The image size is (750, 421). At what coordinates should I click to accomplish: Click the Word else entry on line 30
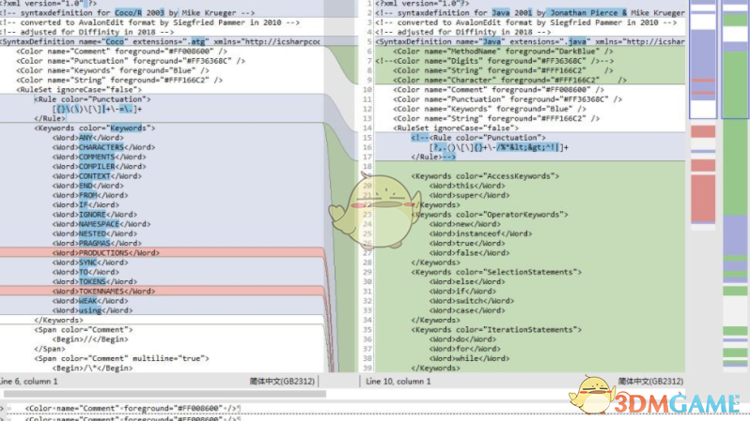(x=467, y=281)
